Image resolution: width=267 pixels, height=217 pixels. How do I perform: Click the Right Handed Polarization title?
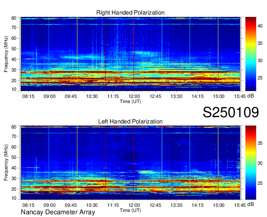(130, 13)
